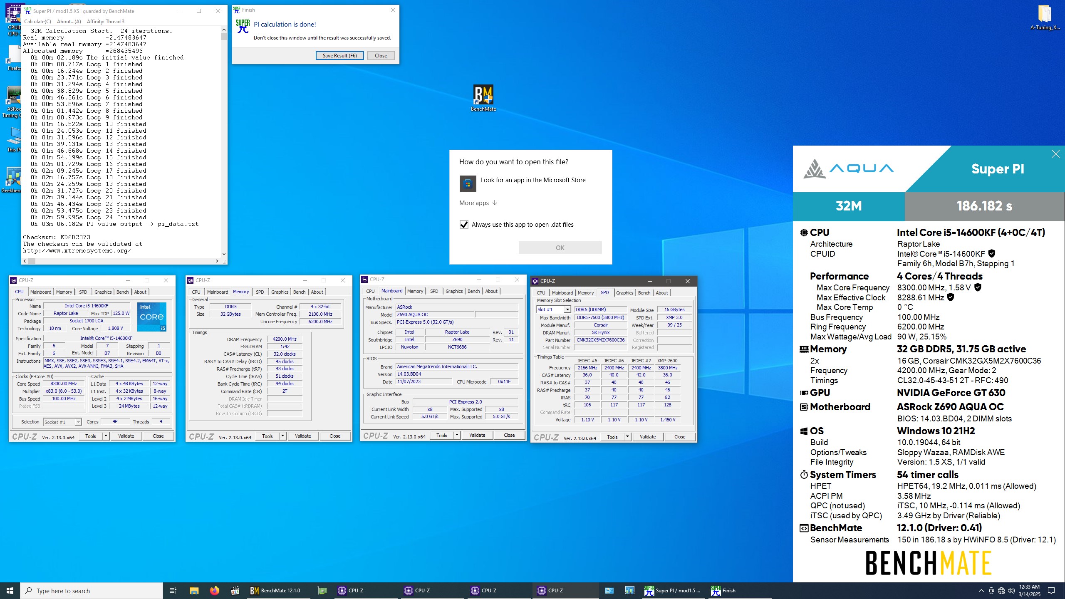Open the Geekbench desktop shortcut

click(12, 180)
